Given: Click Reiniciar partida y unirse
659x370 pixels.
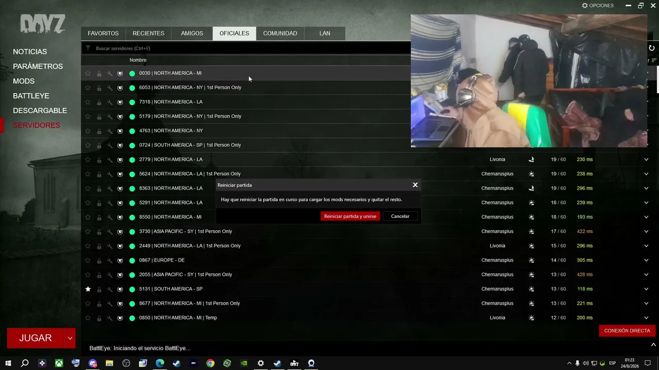Looking at the screenshot, I should pos(350,216).
